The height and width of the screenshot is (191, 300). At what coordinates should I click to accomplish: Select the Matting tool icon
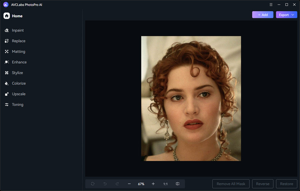pyautogui.click(x=7, y=52)
